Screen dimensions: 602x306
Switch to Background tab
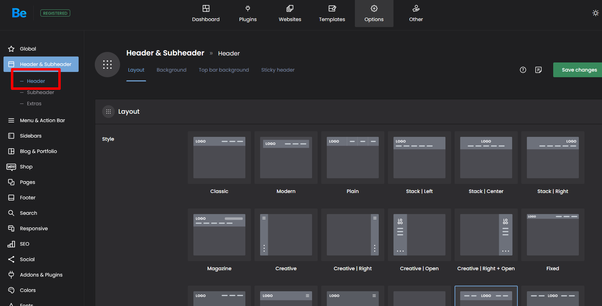point(172,70)
